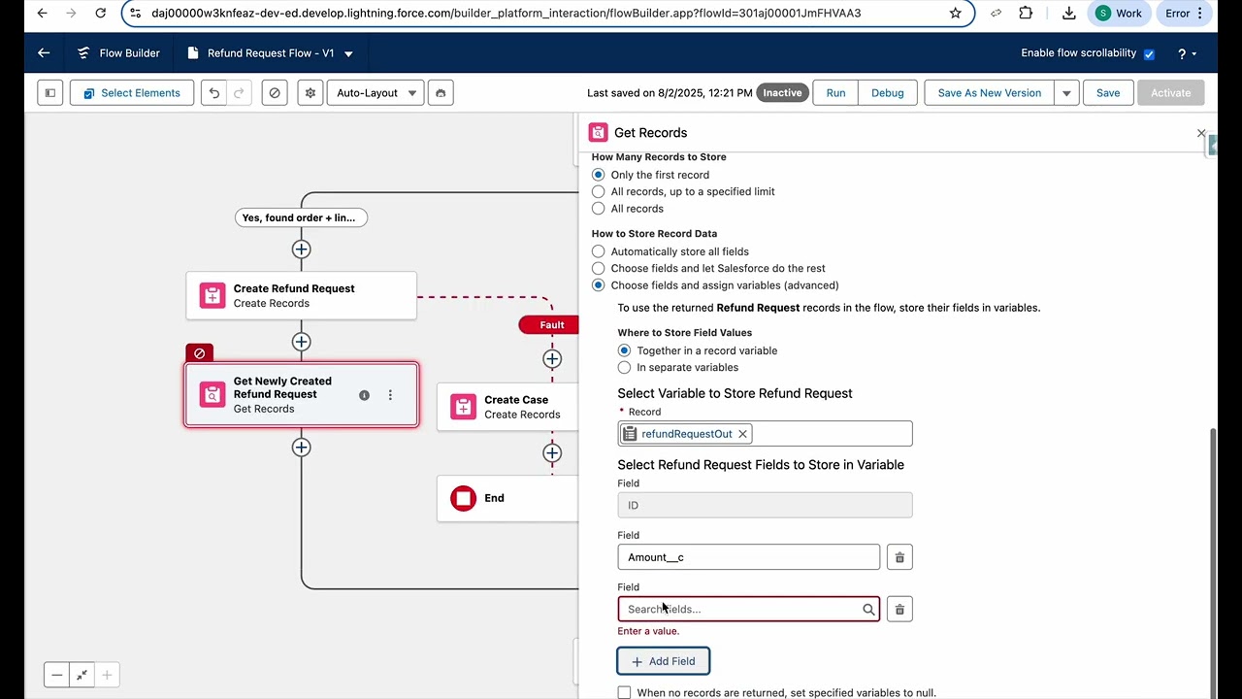Close the Get Records panel
This screenshot has height=699, width=1242.
point(1201,133)
